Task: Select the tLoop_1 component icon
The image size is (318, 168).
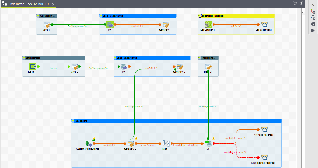Action: click(33, 67)
